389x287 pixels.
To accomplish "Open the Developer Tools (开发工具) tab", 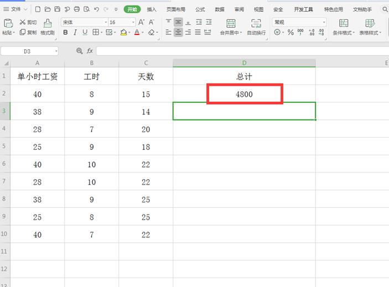I will [303, 9].
